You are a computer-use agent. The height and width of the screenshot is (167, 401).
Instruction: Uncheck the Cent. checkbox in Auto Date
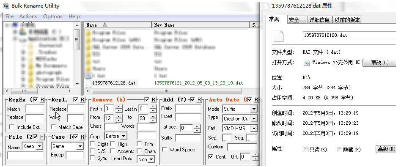tap(211, 156)
